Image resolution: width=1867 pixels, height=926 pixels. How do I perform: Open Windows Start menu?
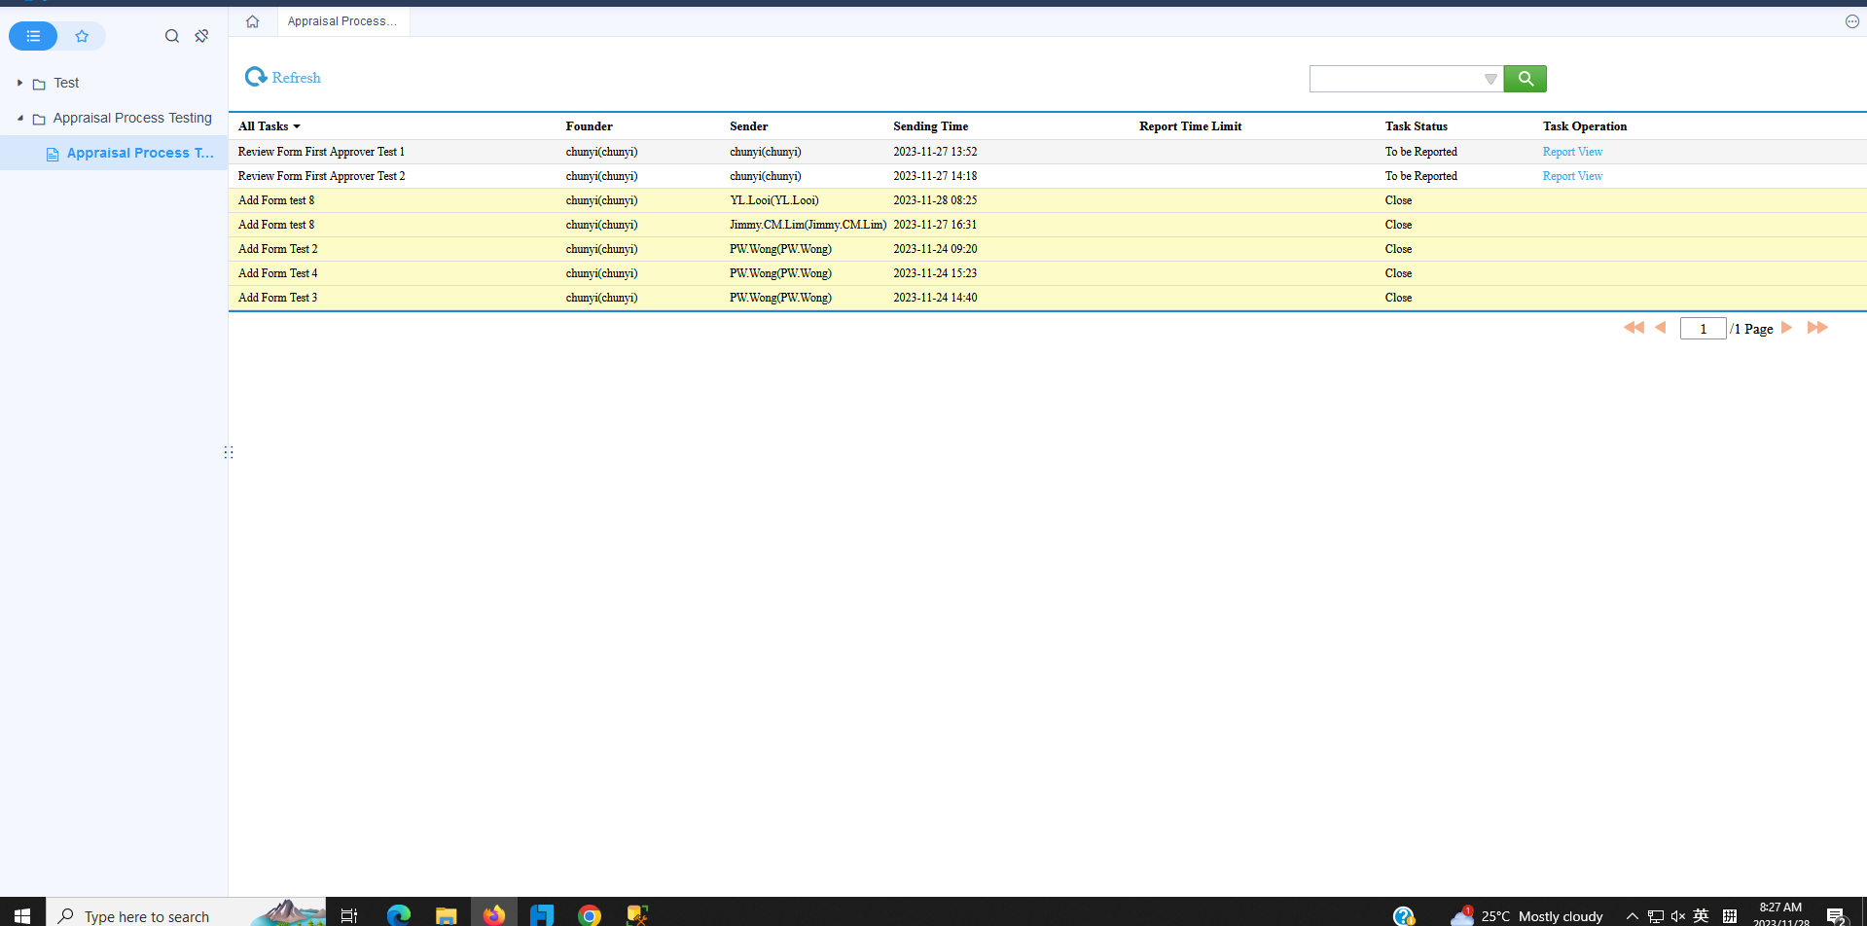click(21, 915)
